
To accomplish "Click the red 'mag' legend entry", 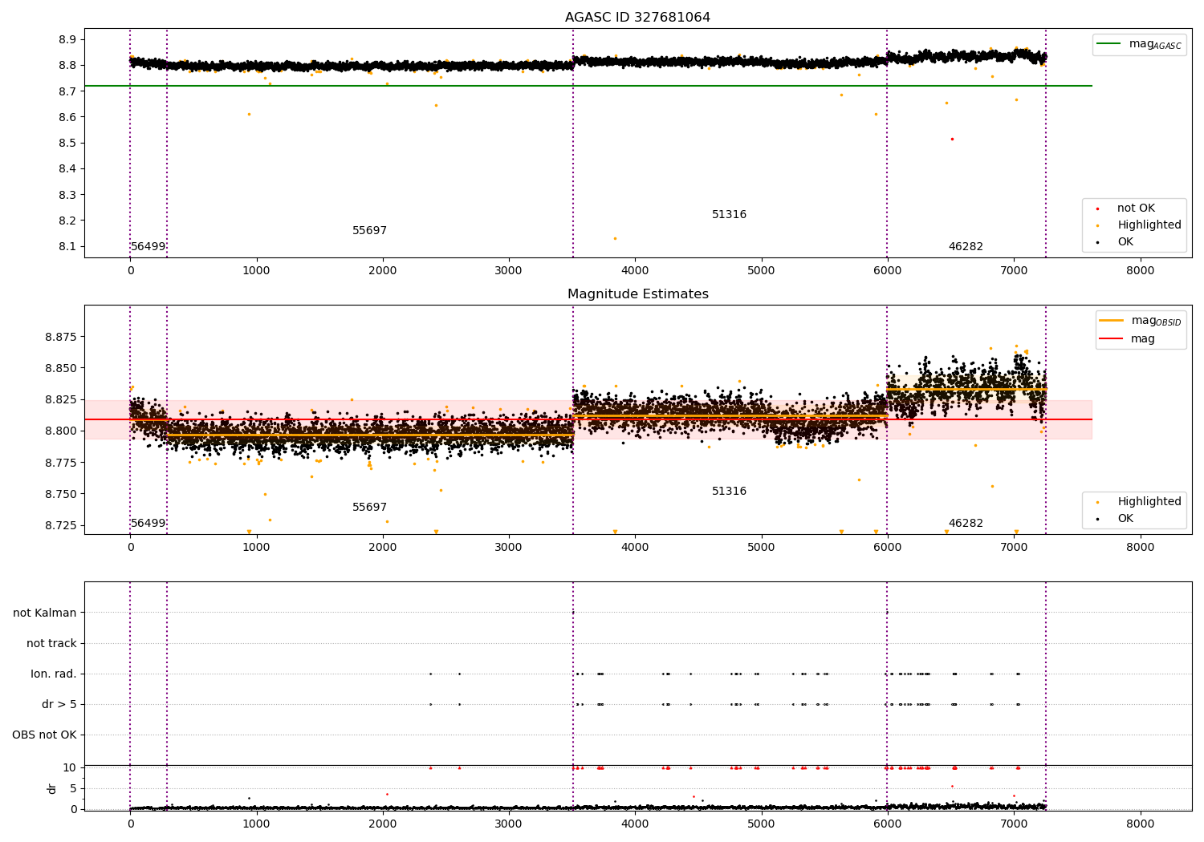I will 1142,339.
